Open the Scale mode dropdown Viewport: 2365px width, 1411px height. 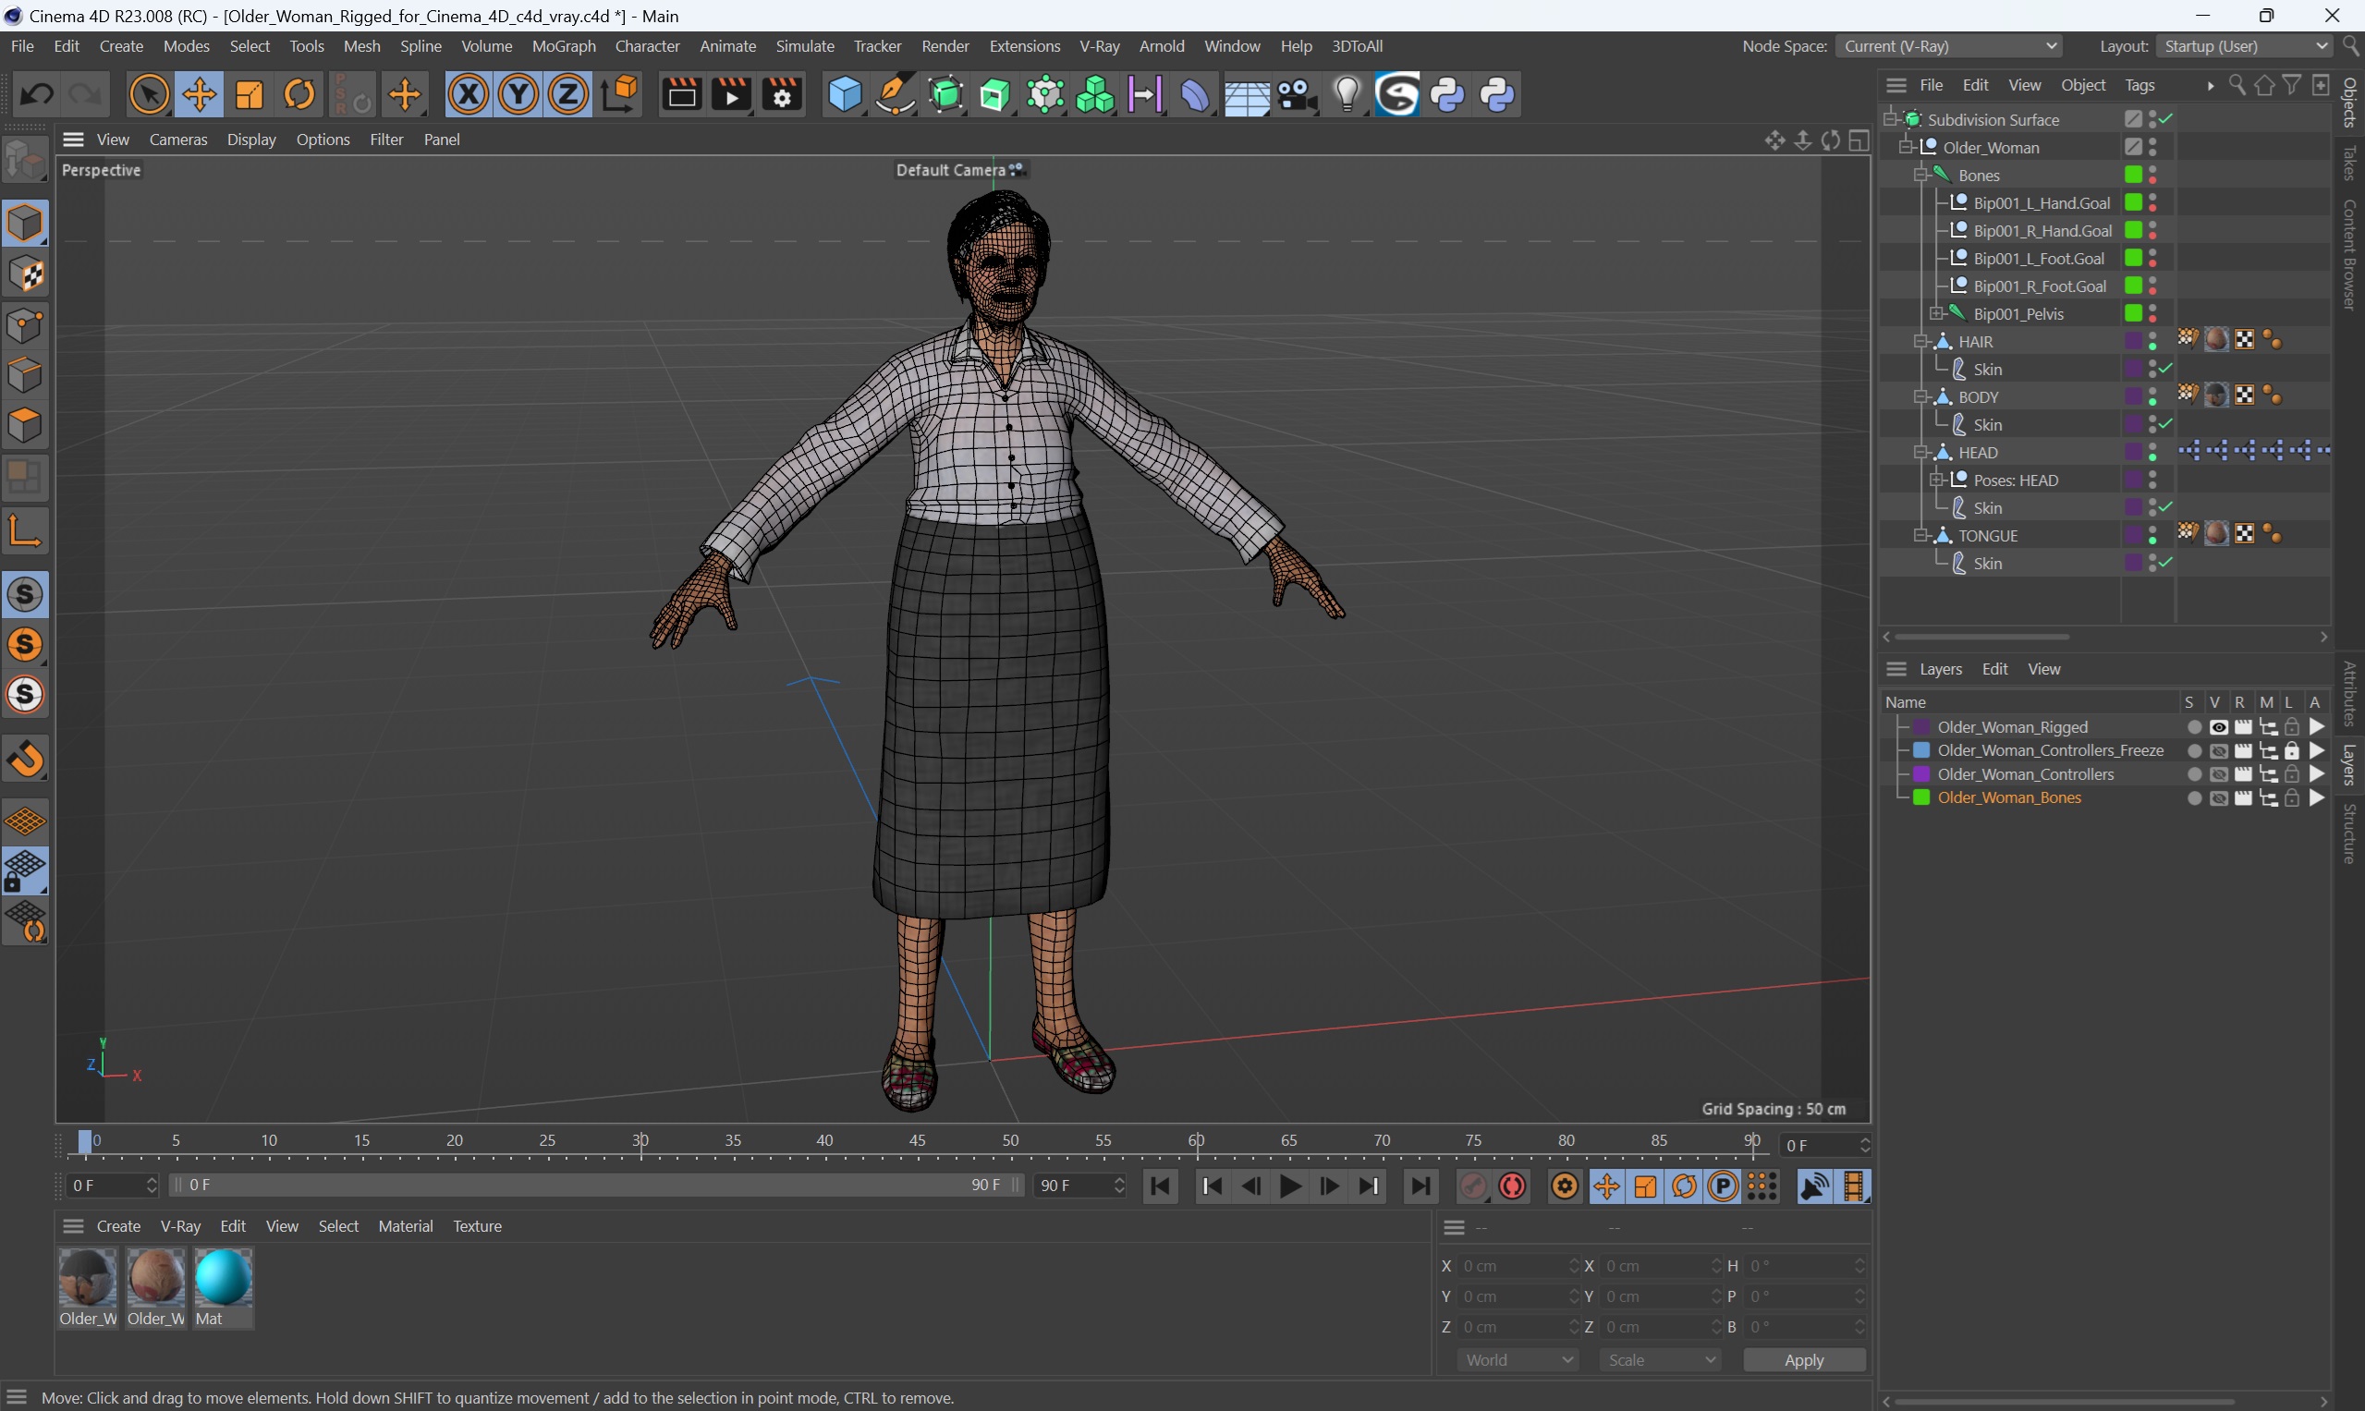click(1661, 1359)
